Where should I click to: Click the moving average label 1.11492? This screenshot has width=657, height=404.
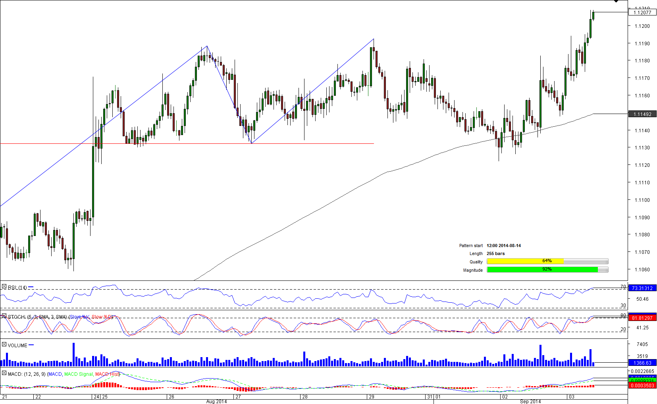pos(642,114)
